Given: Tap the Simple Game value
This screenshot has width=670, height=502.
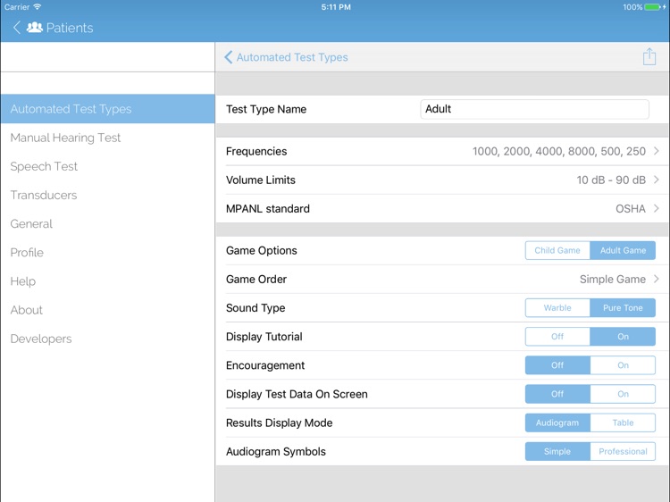Looking at the screenshot, I should pos(612,279).
